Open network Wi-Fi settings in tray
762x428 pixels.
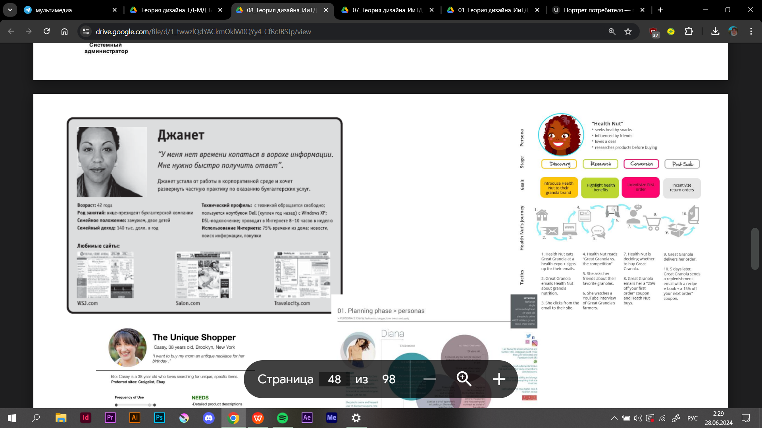click(662, 418)
